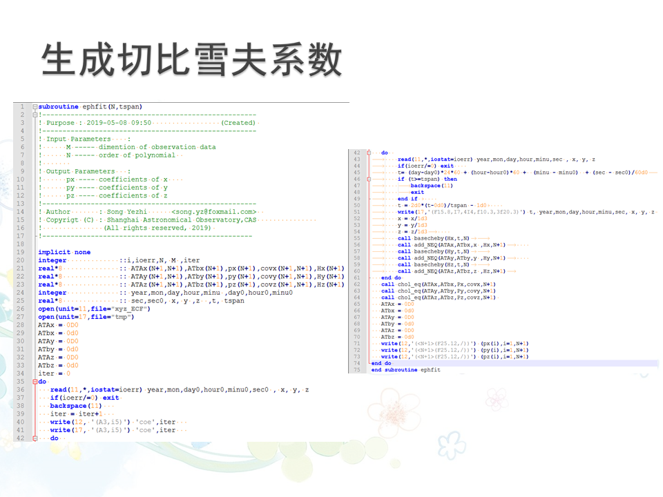Collapse the comment header fold on line 2

pos(35,115)
